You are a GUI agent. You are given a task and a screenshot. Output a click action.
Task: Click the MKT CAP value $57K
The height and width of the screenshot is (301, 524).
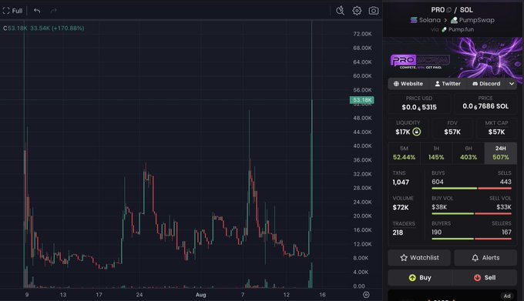pyautogui.click(x=496, y=132)
